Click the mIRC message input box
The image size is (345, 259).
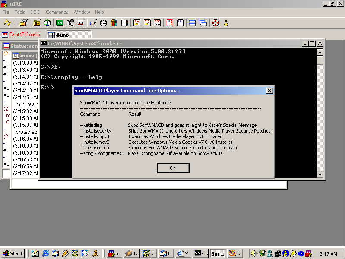click(149, 184)
